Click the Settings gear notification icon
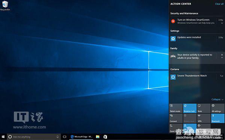 pyautogui.click(x=173, y=38)
